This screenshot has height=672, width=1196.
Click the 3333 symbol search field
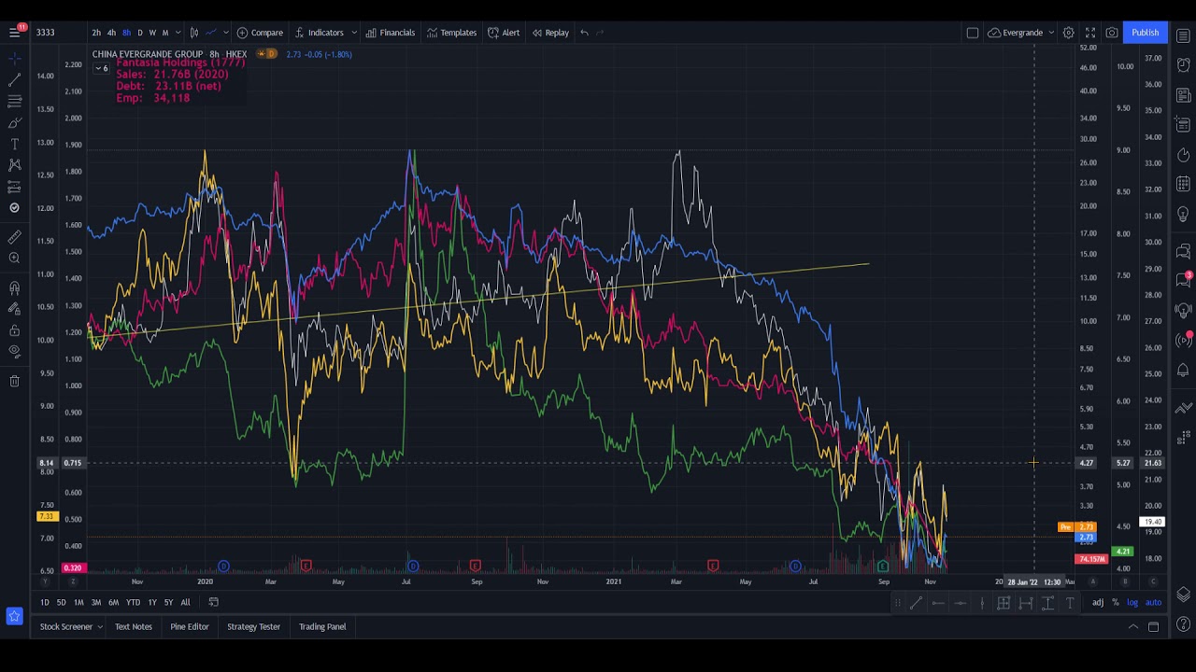click(x=56, y=33)
